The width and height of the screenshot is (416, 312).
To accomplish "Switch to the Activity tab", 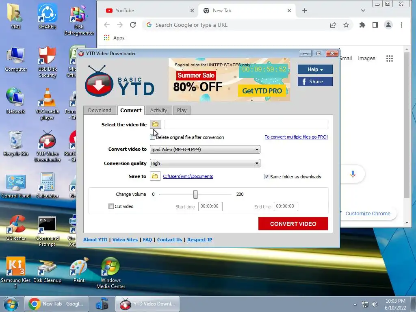I will 159,110.
